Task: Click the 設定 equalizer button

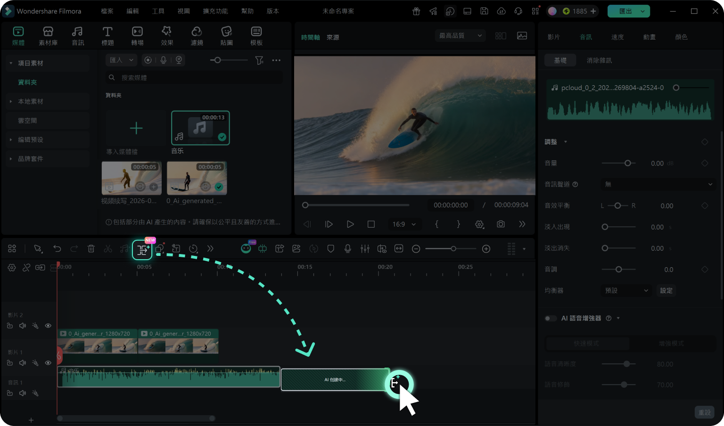Action: point(666,291)
